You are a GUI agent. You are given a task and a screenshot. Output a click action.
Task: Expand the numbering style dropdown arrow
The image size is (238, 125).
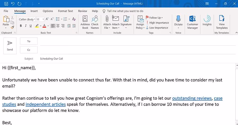pyautogui.click(x=69, y=19)
